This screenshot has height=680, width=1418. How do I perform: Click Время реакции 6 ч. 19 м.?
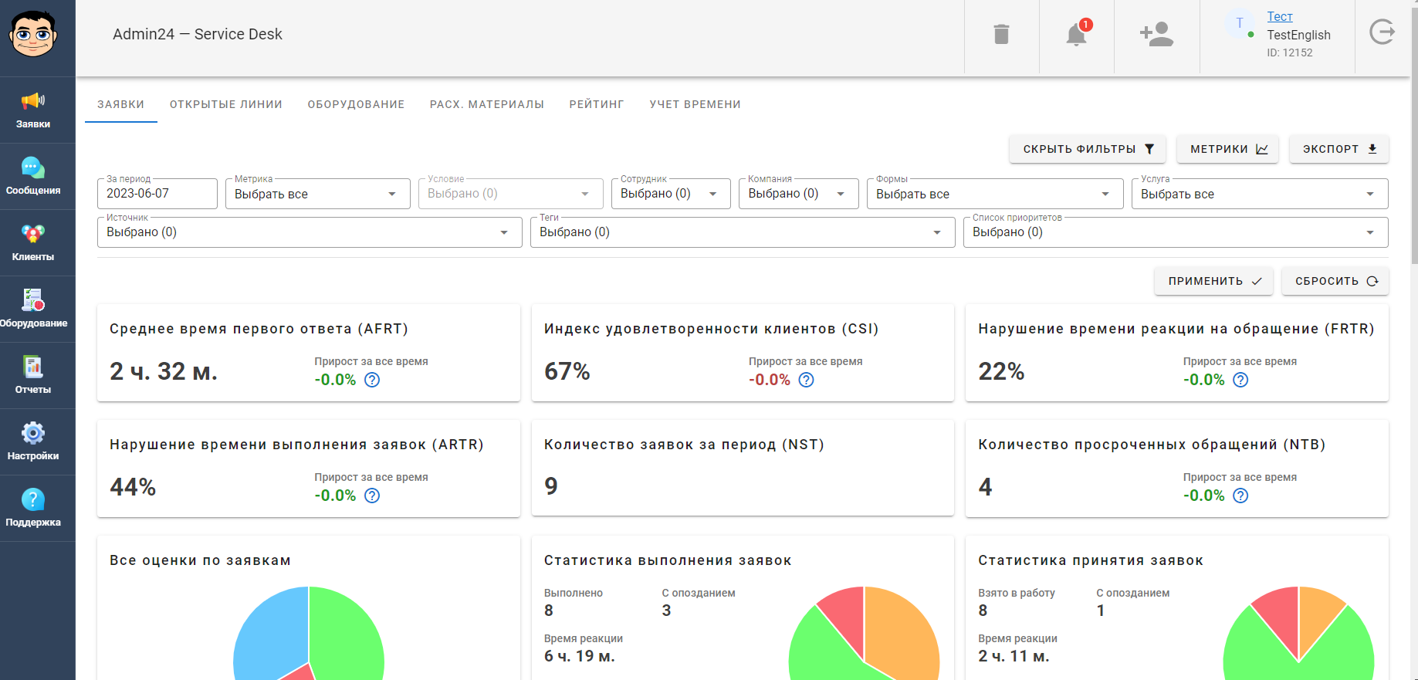(x=580, y=656)
